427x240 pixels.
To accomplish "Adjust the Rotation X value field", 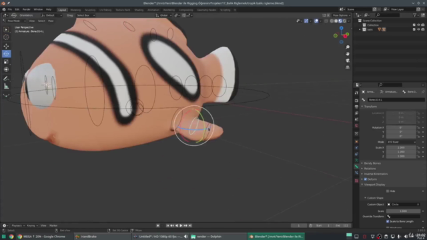I will click(x=401, y=127).
